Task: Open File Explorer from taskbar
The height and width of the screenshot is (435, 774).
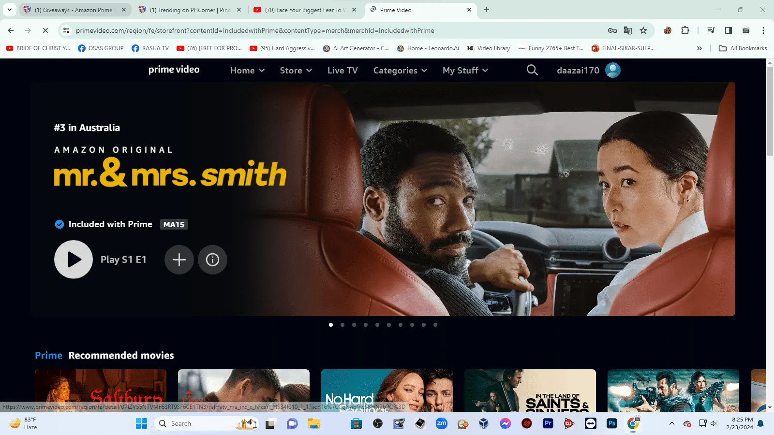Action: (x=314, y=424)
